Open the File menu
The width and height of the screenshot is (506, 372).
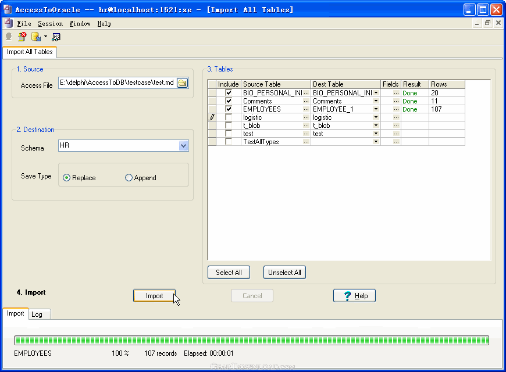click(24, 24)
